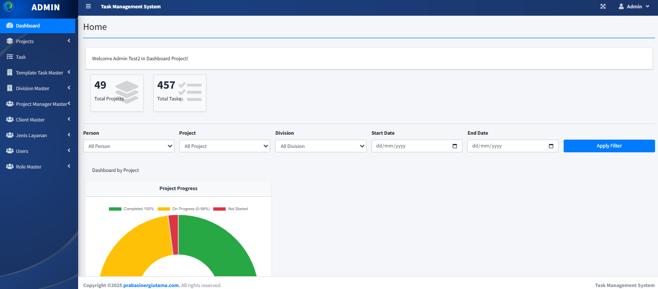Click the red Not Started chart segment

[173, 235]
